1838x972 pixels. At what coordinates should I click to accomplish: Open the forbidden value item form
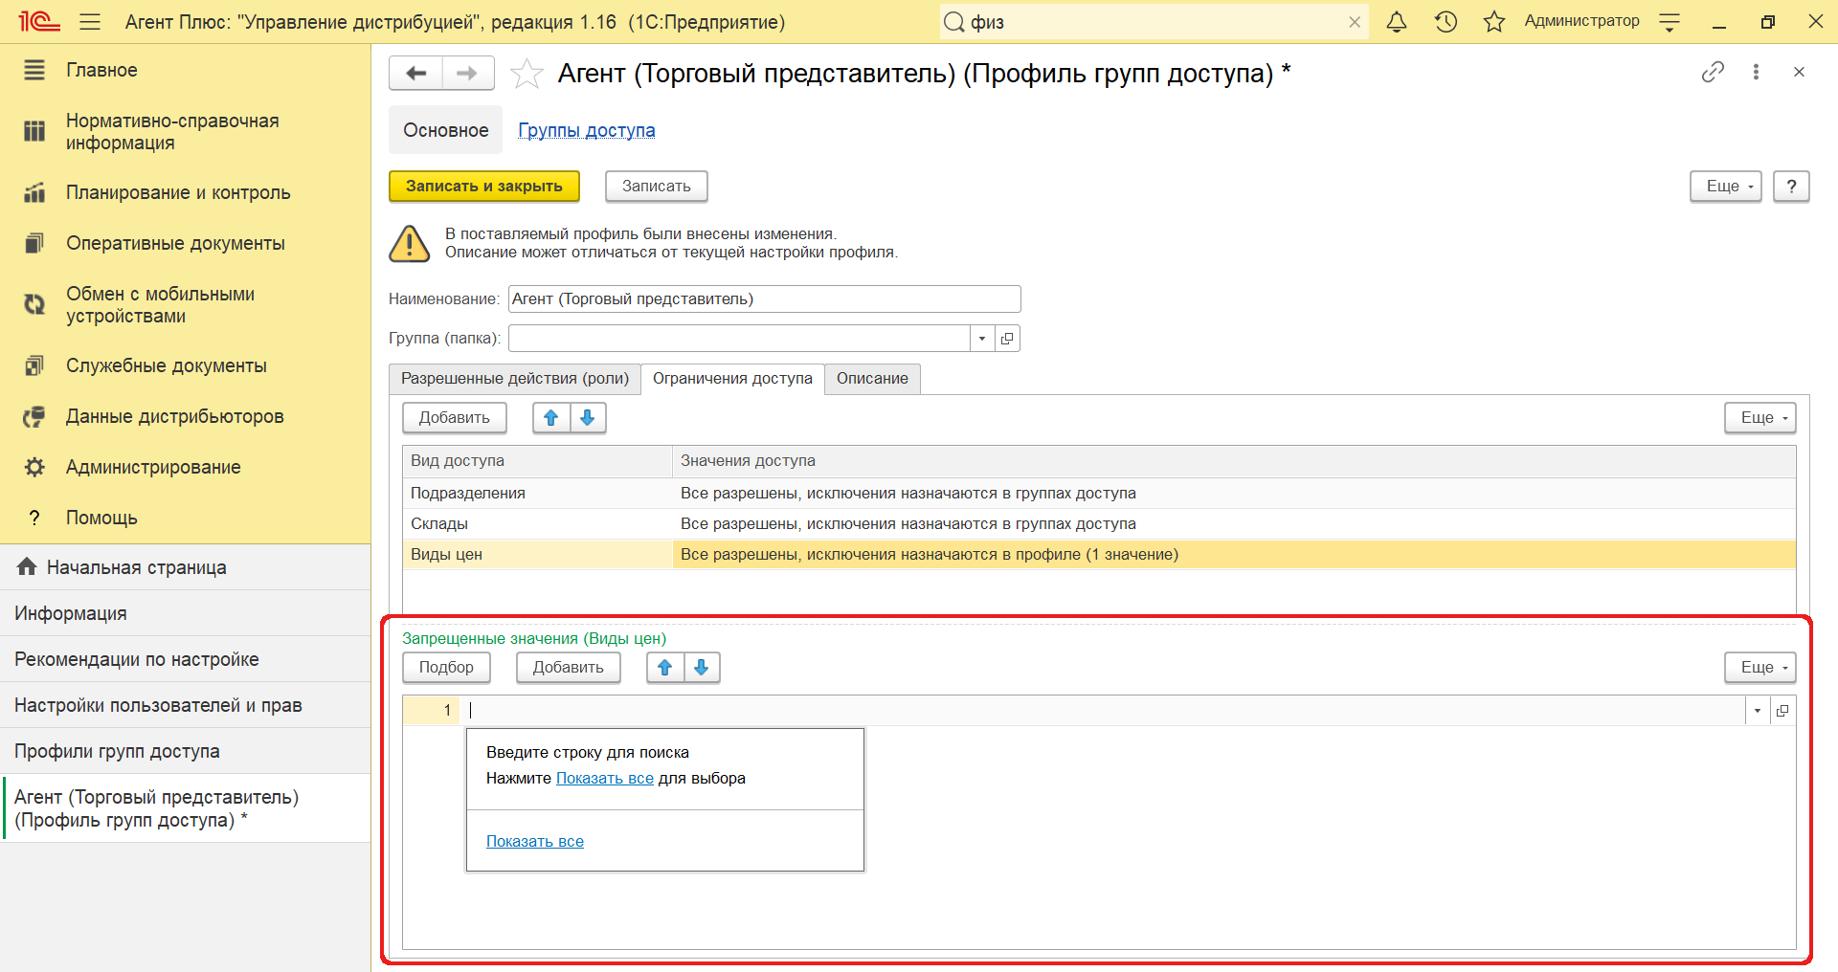coord(1782,710)
